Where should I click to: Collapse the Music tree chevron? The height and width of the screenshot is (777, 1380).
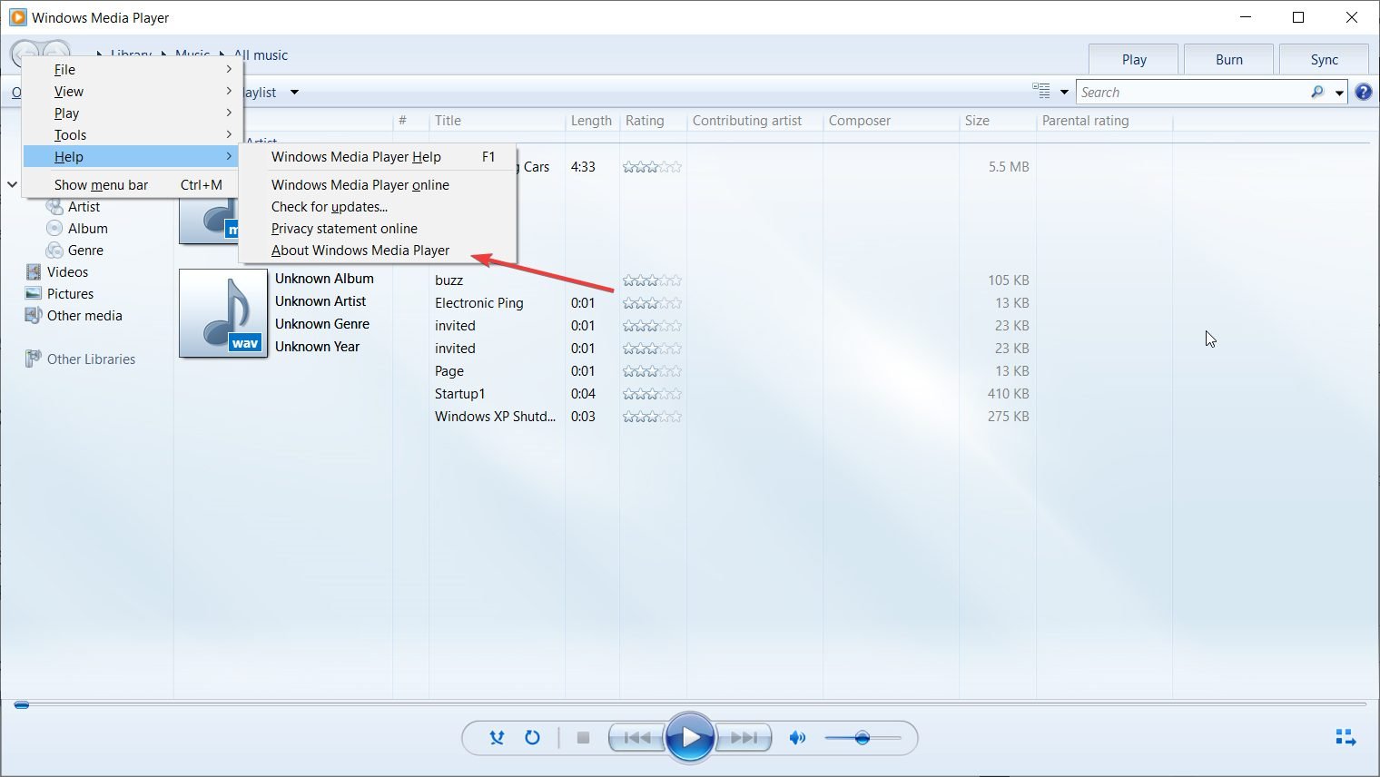(x=12, y=184)
